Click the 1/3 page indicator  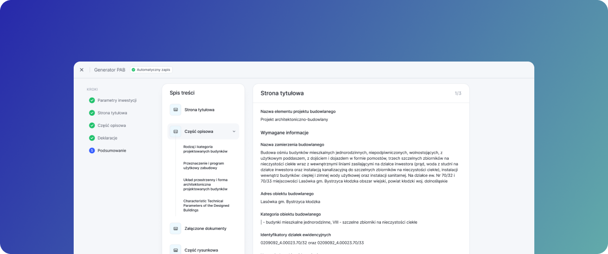coord(457,93)
